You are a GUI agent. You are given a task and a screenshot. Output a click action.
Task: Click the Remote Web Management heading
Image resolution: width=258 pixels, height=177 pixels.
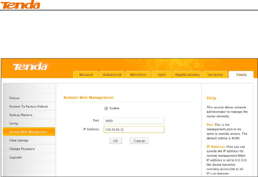pyautogui.click(x=89, y=98)
